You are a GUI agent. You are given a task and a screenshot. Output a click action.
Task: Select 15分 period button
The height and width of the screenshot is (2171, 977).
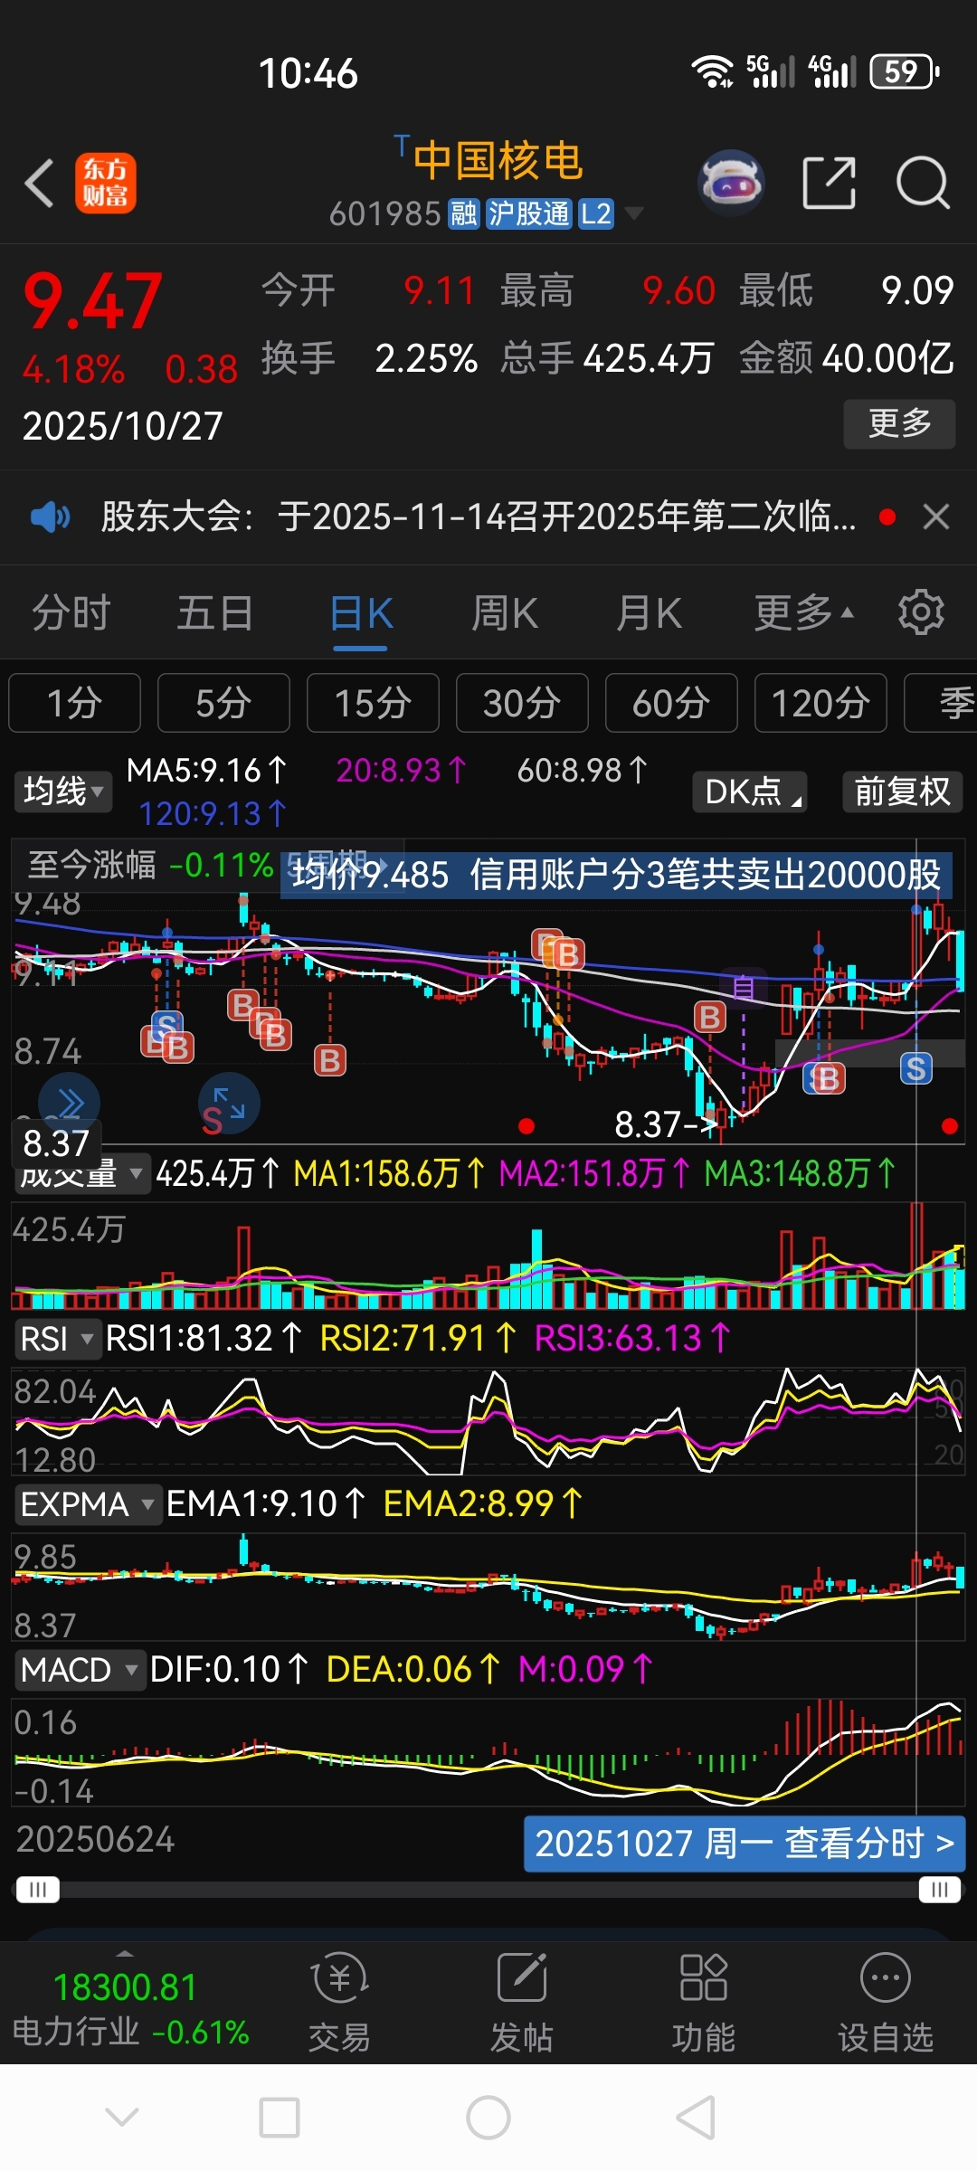click(373, 703)
